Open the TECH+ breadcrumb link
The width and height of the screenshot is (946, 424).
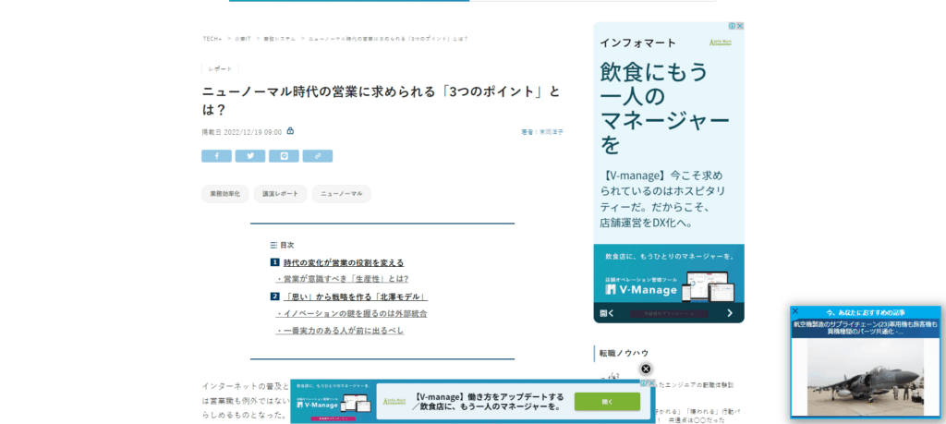212,39
